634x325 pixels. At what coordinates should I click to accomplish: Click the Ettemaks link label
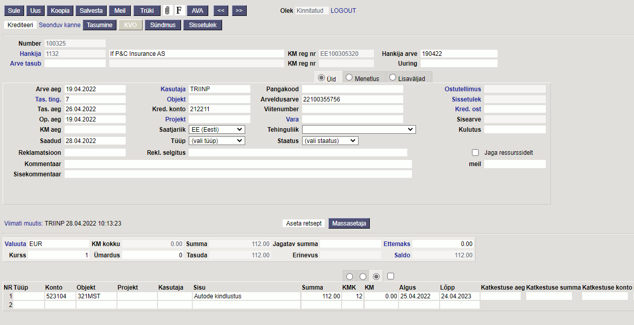click(397, 244)
